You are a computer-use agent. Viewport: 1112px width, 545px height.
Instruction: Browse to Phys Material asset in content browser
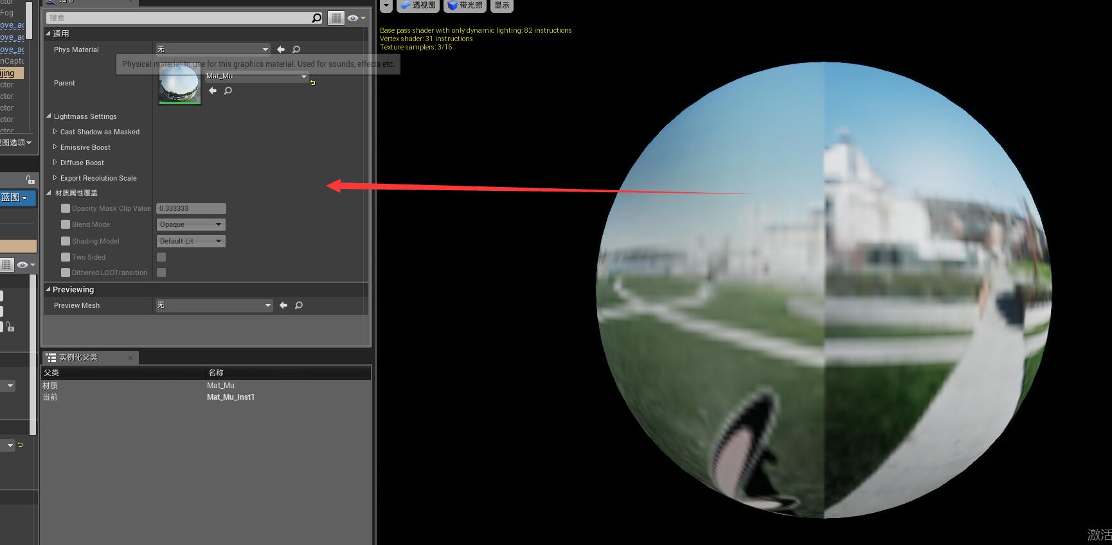click(x=296, y=49)
